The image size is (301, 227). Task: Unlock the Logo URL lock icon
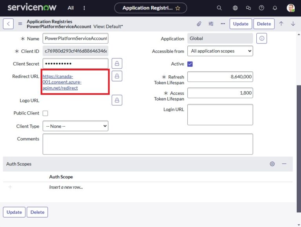pyautogui.click(x=117, y=100)
